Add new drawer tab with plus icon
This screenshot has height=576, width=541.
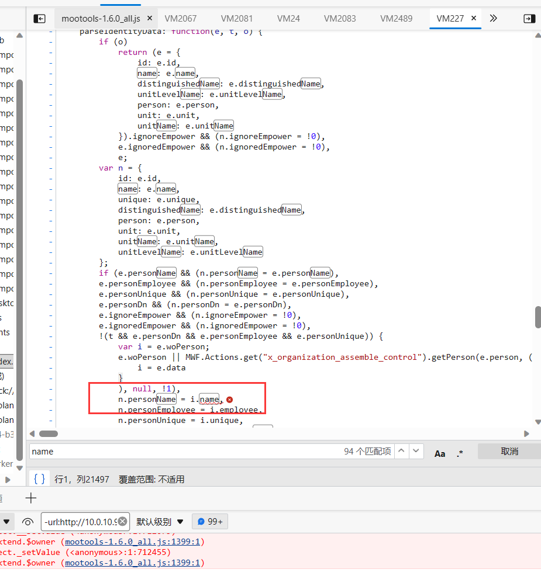[31, 498]
